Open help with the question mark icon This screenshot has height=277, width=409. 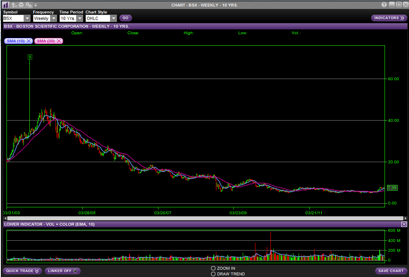pyautogui.click(x=384, y=5)
